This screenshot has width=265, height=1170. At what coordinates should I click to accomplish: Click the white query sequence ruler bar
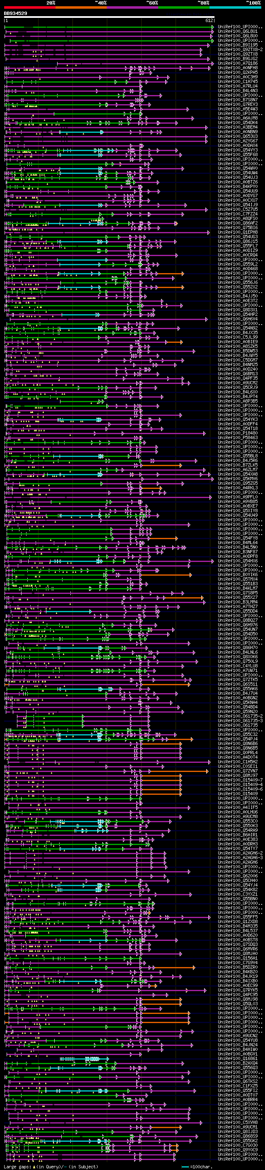[109, 17]
